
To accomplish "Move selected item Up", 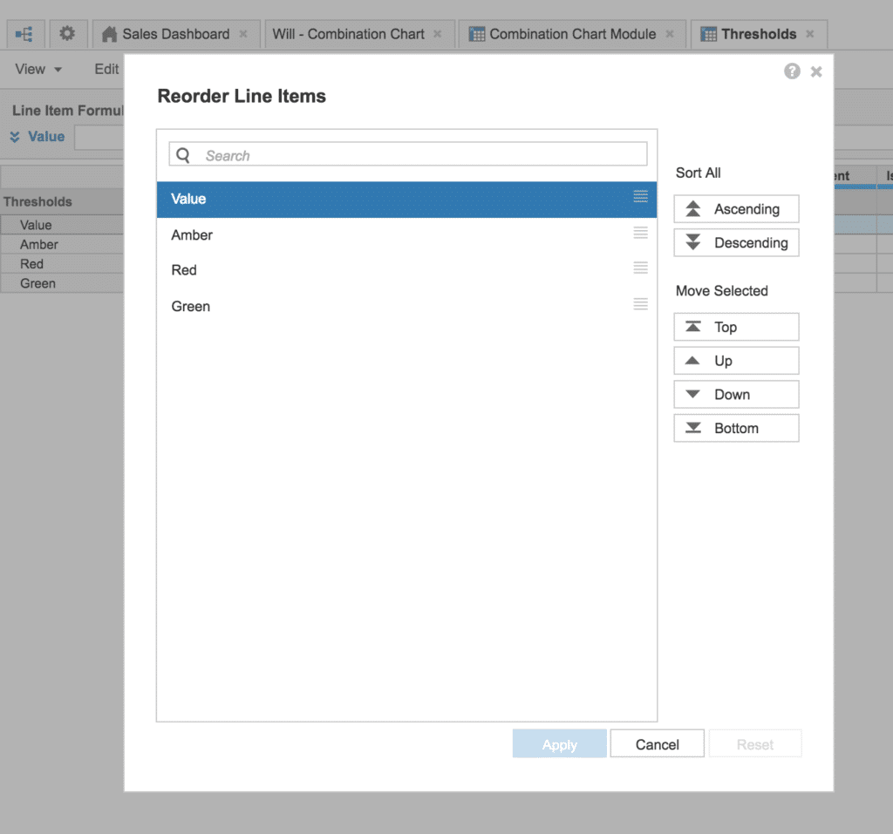I will [736, 361].
